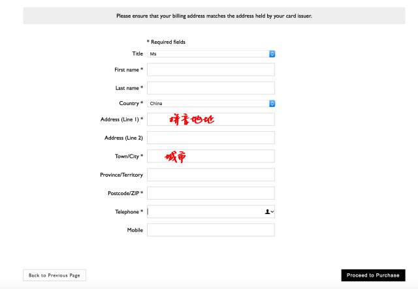Click the Proceed to Purchase button

tap(373, 275)
